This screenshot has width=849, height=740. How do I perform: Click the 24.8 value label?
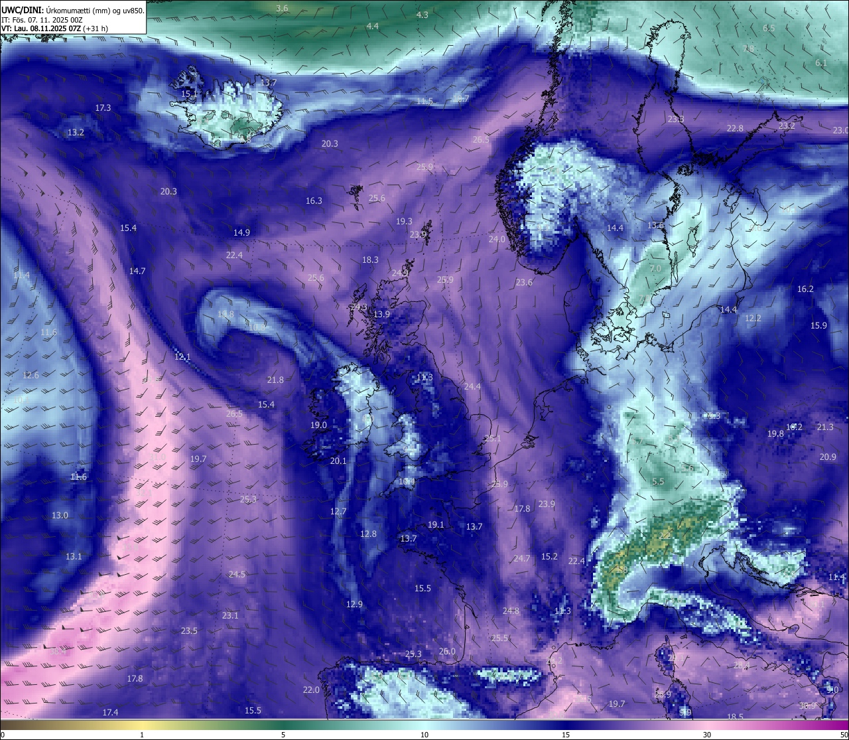coord(511,611)
